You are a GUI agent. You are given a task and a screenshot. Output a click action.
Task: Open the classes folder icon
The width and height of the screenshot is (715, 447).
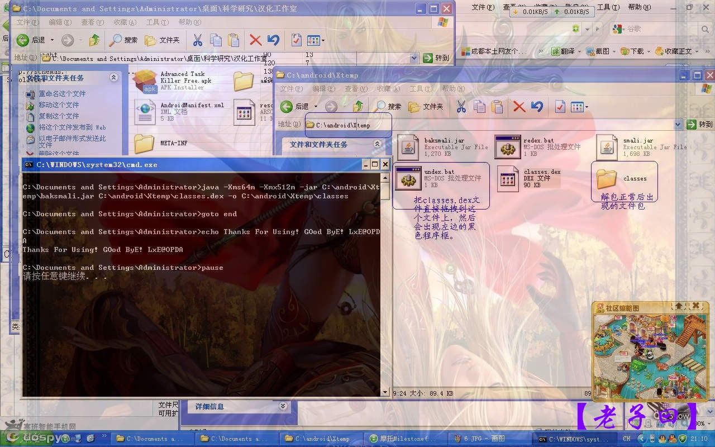[606, 179]
